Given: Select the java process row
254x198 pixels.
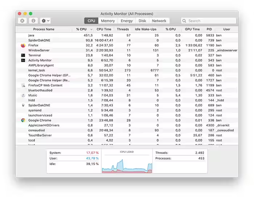Looking at the screenshot, I should point(127,35).
